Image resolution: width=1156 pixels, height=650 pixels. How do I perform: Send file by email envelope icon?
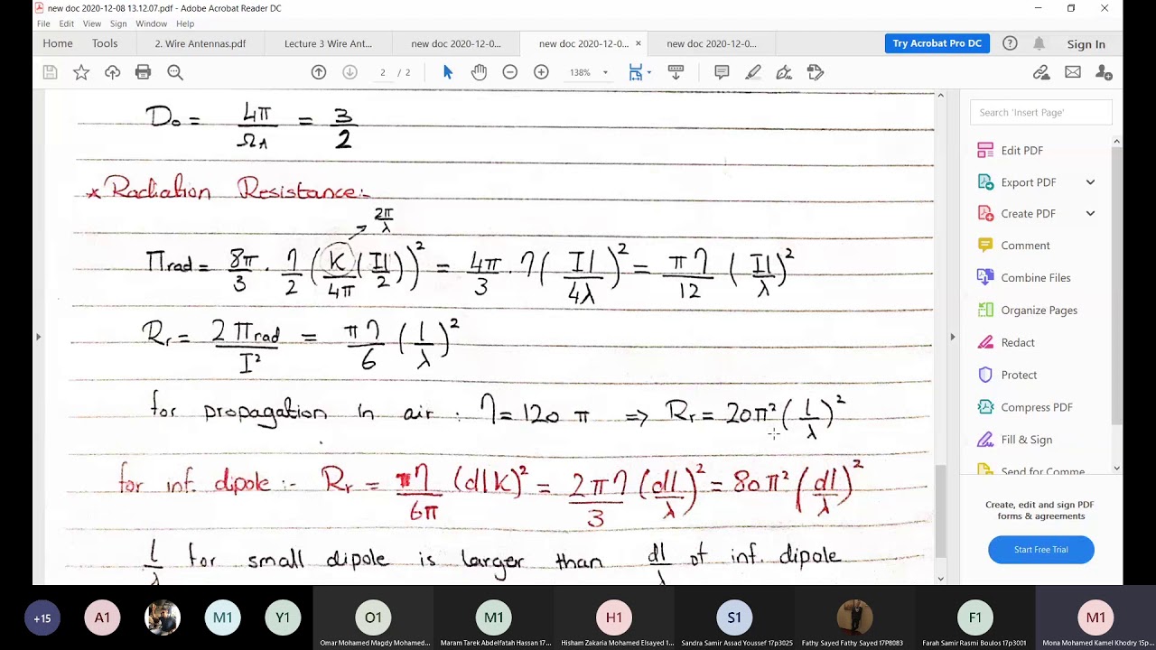pyautogui.click(x=1073, y=72)
